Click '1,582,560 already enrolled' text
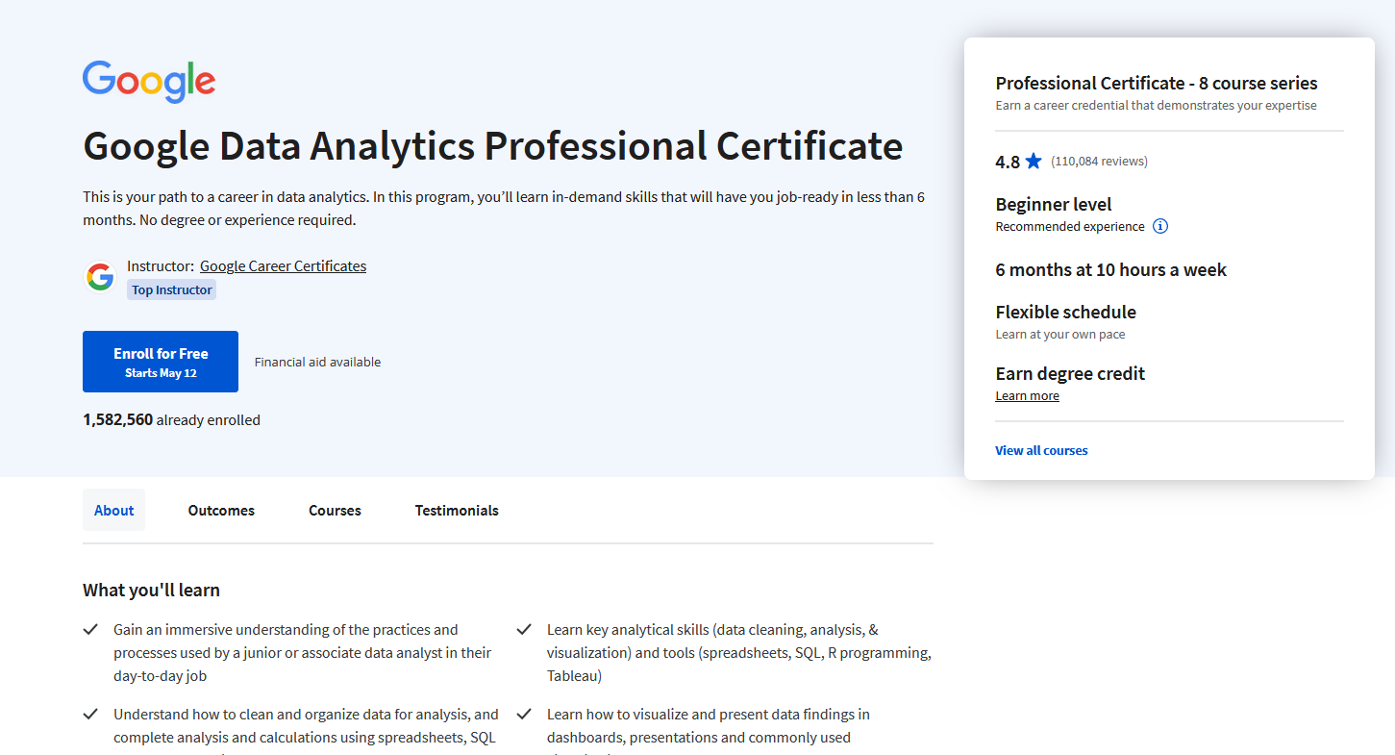The height and width of the screenshot is (755, 1395). coord(171,420)
